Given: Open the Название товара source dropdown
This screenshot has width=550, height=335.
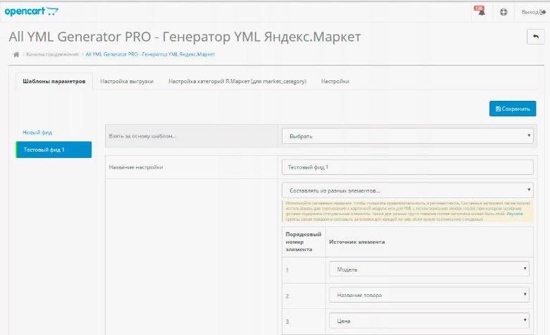Looking at the screenshot, I should [x=429, y=295].
